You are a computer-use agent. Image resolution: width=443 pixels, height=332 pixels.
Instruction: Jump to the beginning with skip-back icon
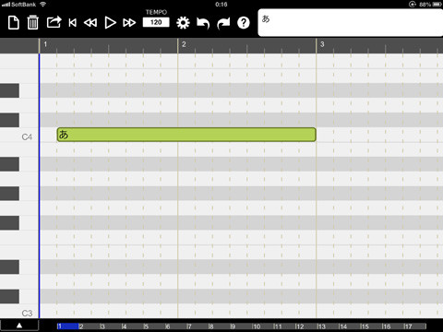[x=73, y=23]
